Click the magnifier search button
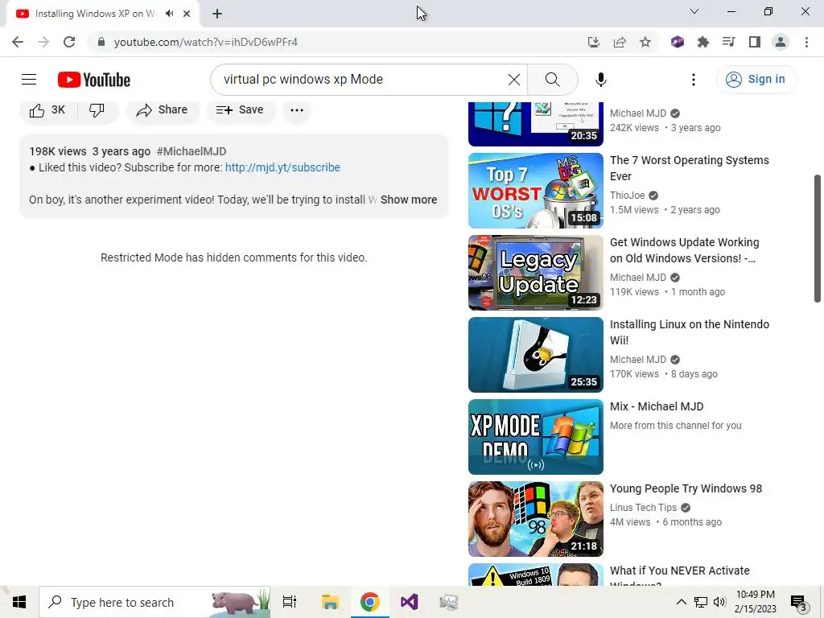 [552, 80]
